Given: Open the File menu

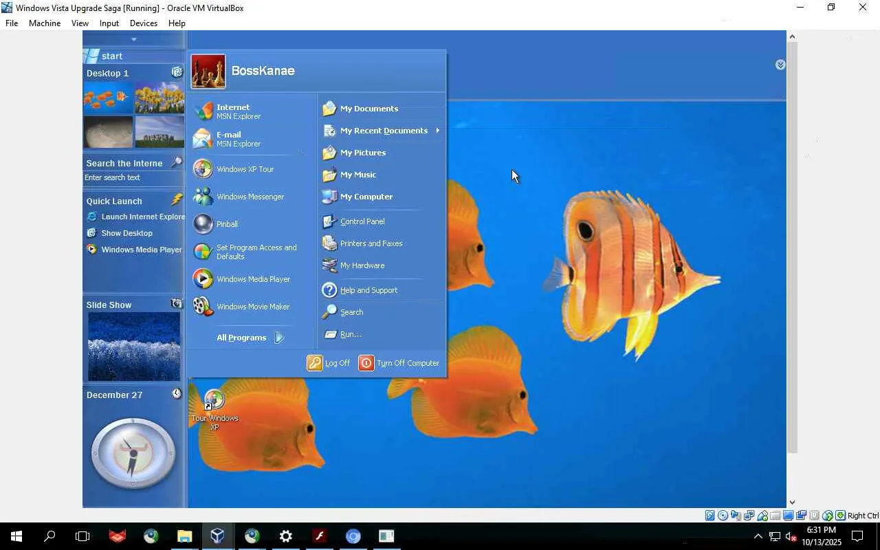Looking at the screenshot, I should point(12,23).
